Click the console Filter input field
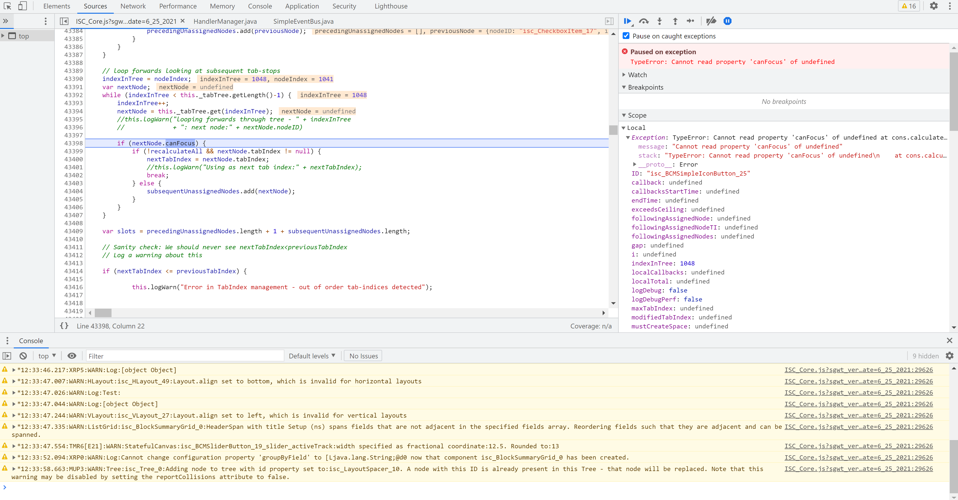This screenshot has width=958, height=500. (x=185, y=356)
